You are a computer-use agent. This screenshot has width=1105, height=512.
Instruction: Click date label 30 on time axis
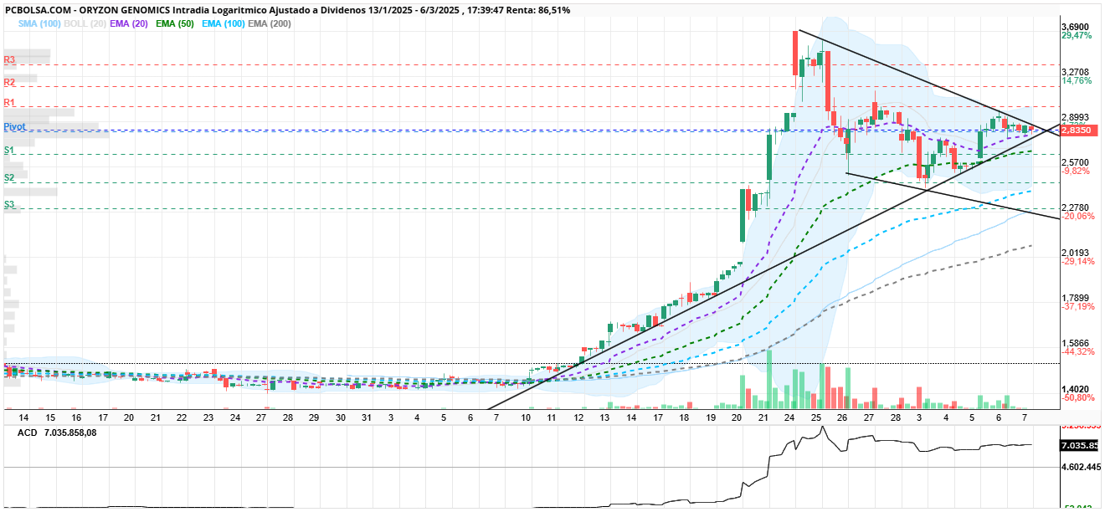pos(339,417)
